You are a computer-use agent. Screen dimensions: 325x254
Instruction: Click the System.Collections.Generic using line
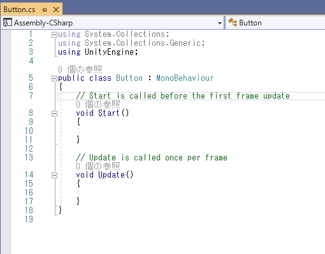(131, 43)
